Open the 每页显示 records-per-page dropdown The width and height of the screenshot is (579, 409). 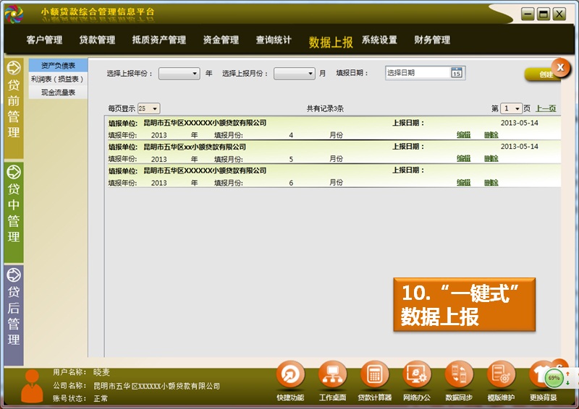tap(148, 108)
